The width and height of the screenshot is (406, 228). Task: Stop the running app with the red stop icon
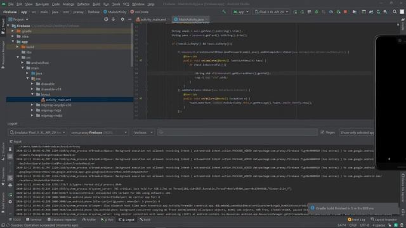pyautogui.click(x=345, y=12)
